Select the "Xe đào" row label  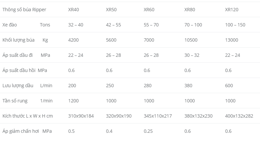coord(11,25)
